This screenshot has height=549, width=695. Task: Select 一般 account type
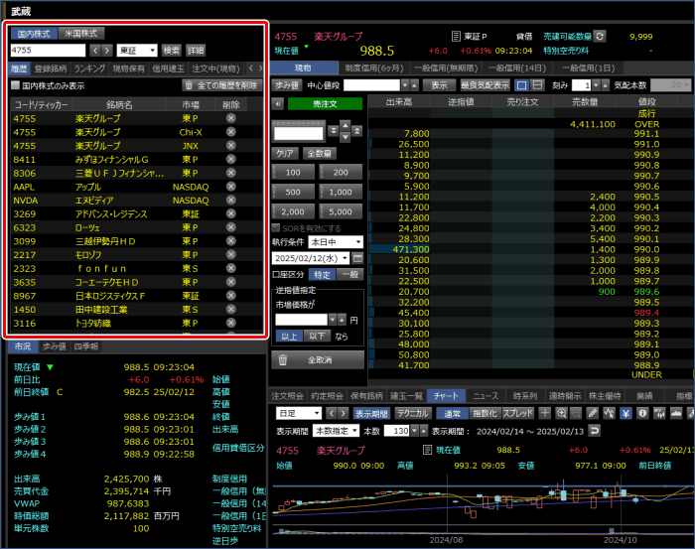tap(350, 275)
